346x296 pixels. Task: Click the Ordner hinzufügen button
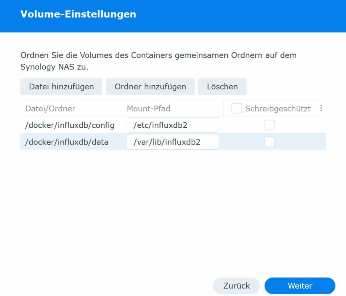[150, 86]
